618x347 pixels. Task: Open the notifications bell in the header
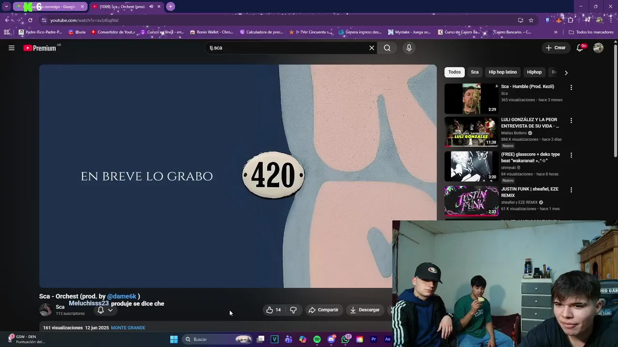point(580,48)
